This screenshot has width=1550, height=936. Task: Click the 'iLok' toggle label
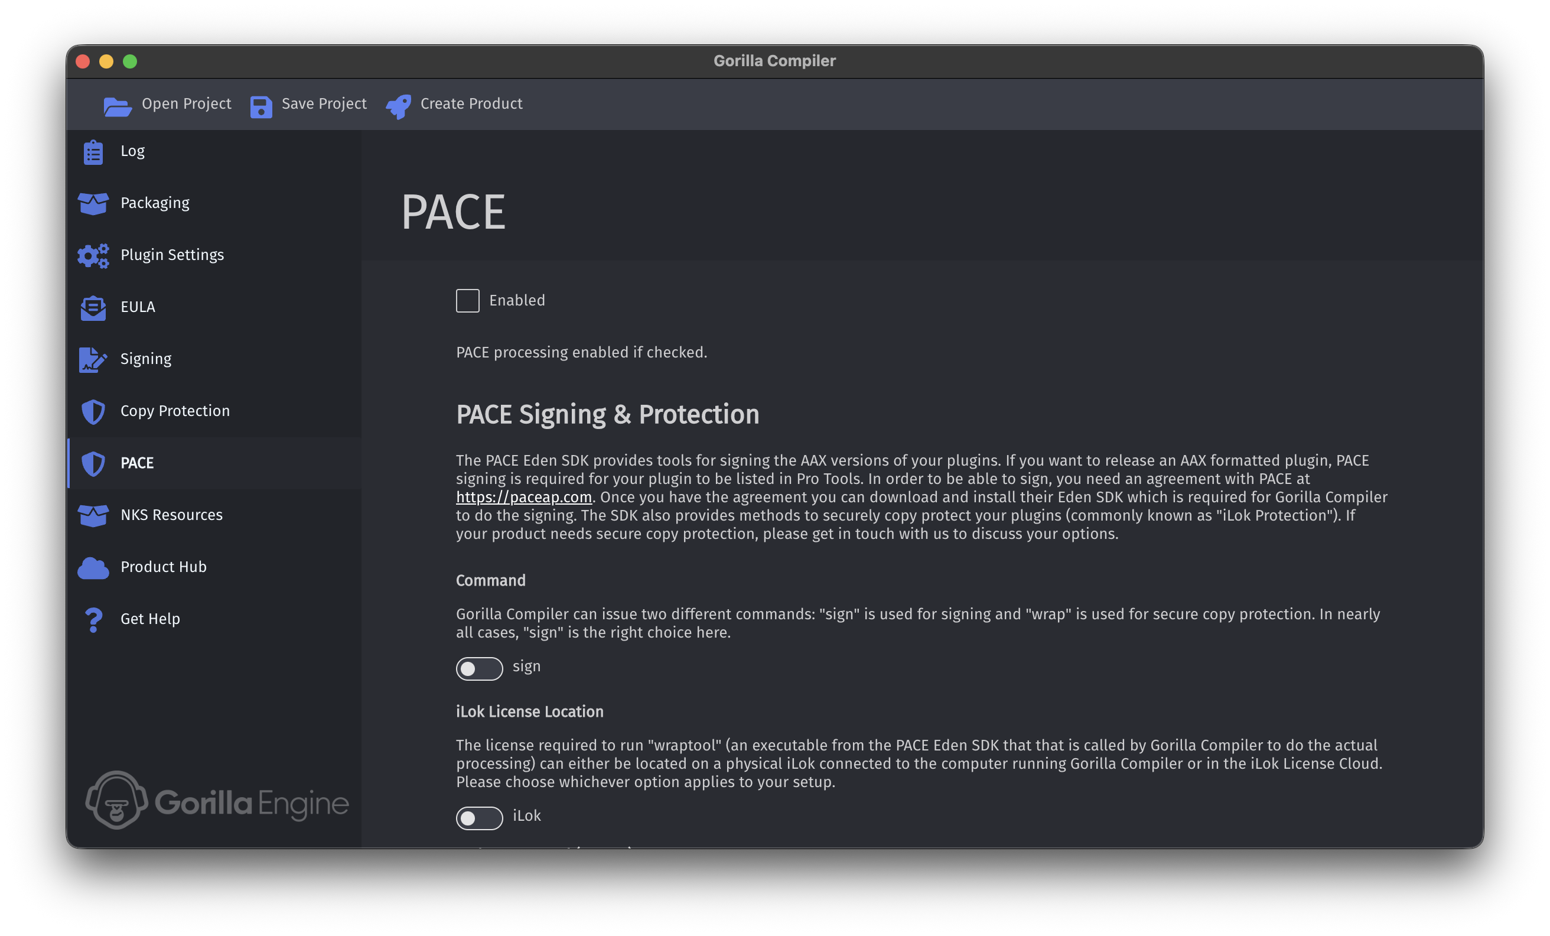pos(526,816)
